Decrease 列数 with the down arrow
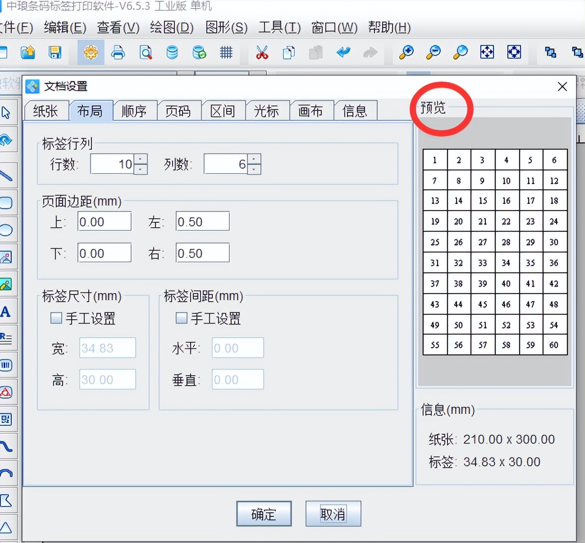 click(254, 169)
